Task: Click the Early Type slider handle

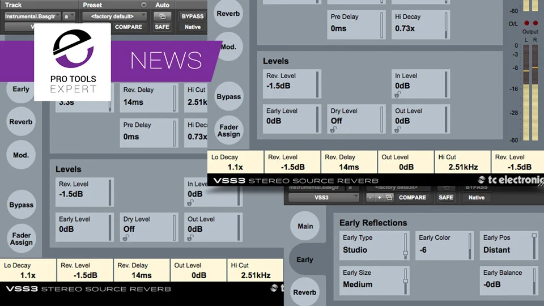Action: click(x=405, y=253)
